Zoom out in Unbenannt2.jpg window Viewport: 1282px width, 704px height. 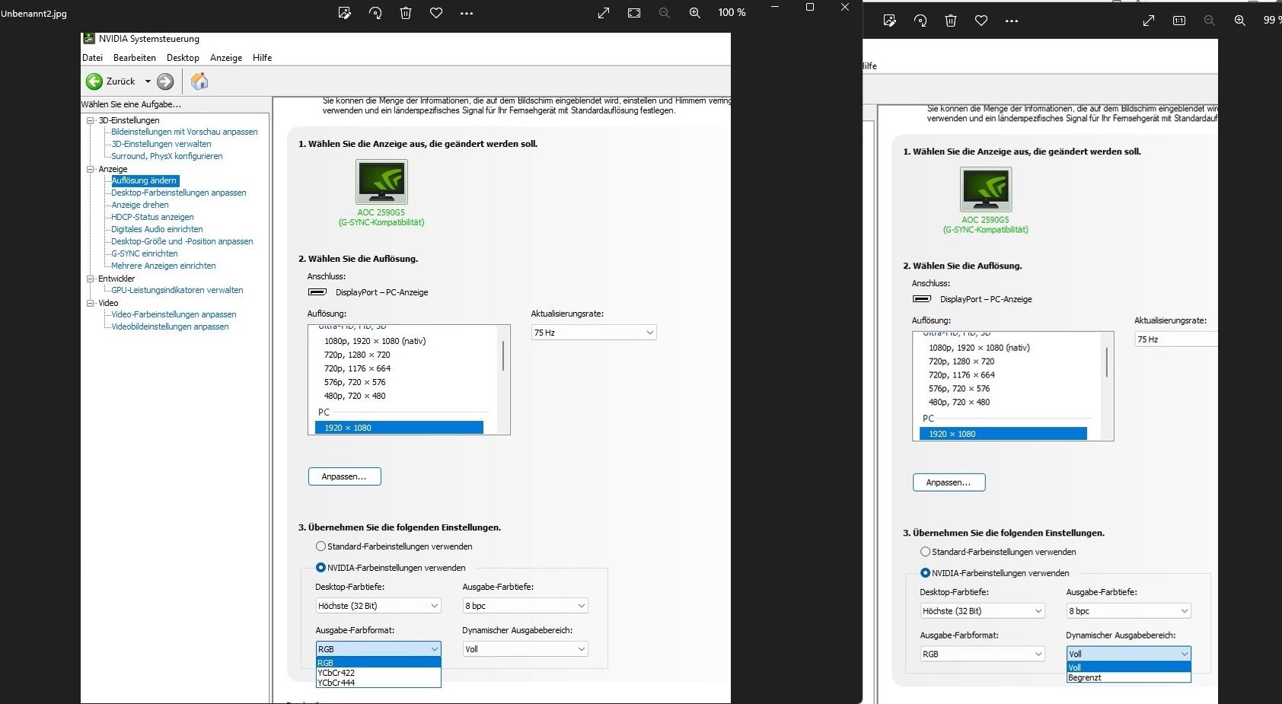665,13
